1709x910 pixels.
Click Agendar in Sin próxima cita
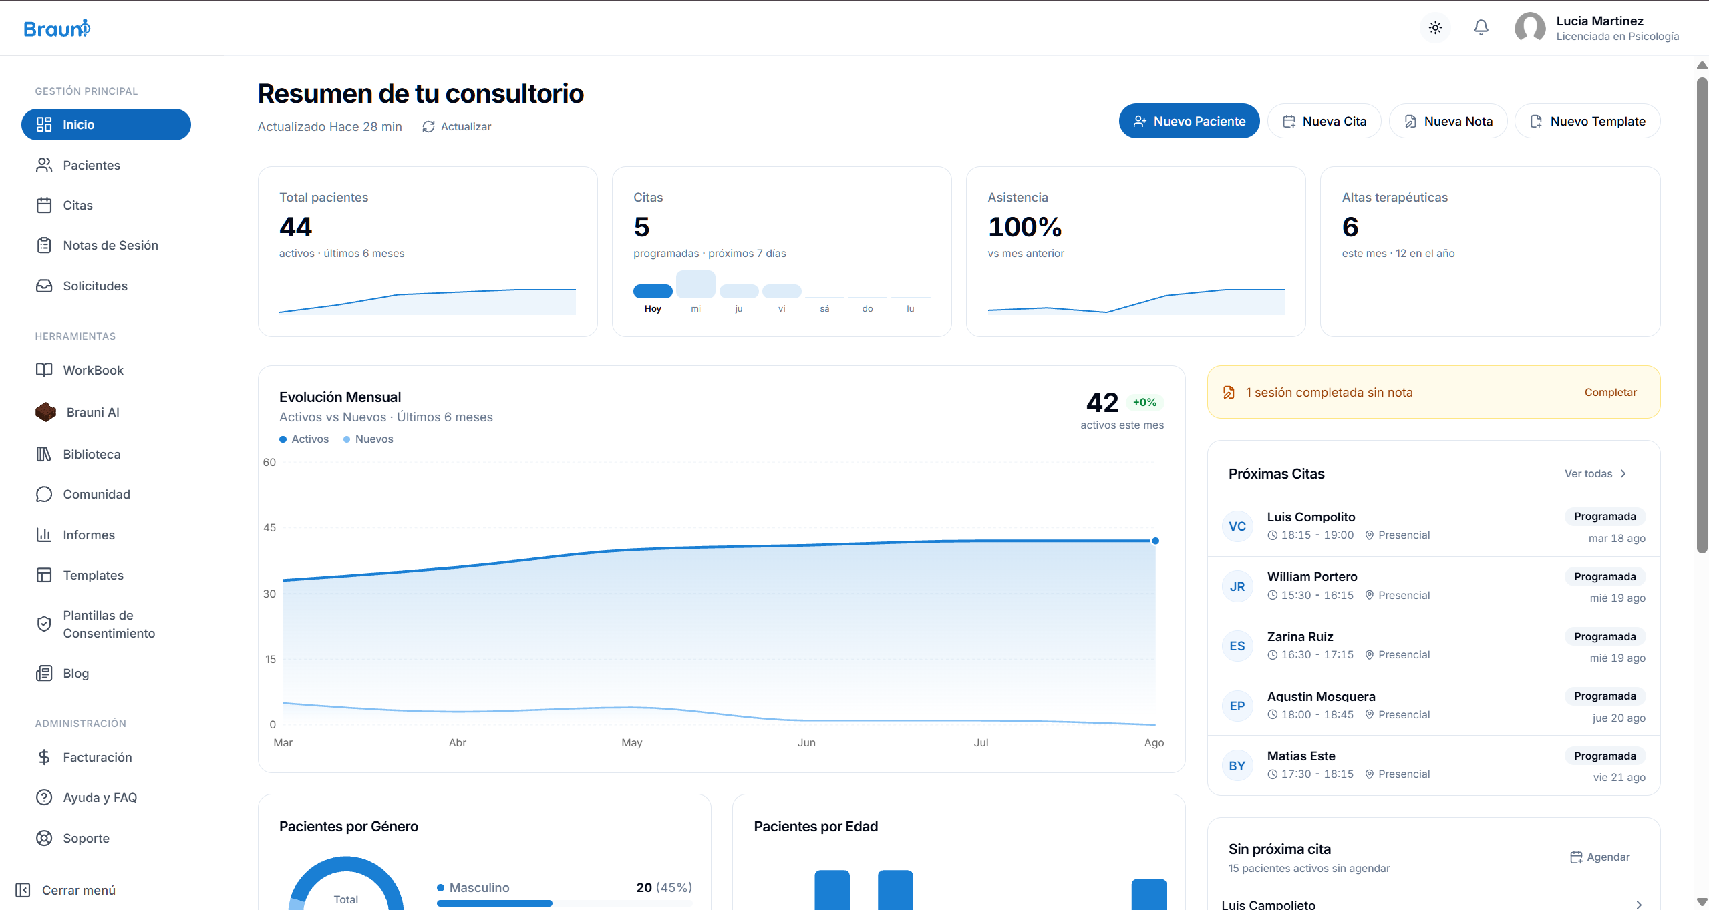click(x=1599, y=857)
